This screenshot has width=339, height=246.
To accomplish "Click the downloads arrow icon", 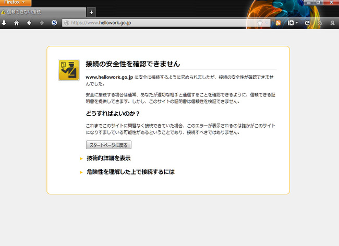I will tap(4, 23).
